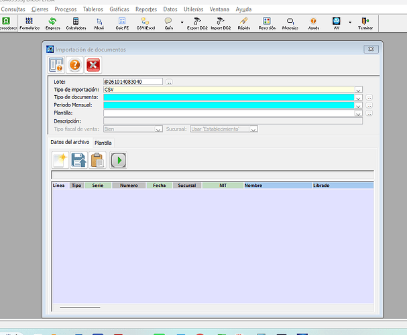This screenshot has width=407, height=335.
Task: Click the Terminar toolbar icon
Action: (365, 23)
